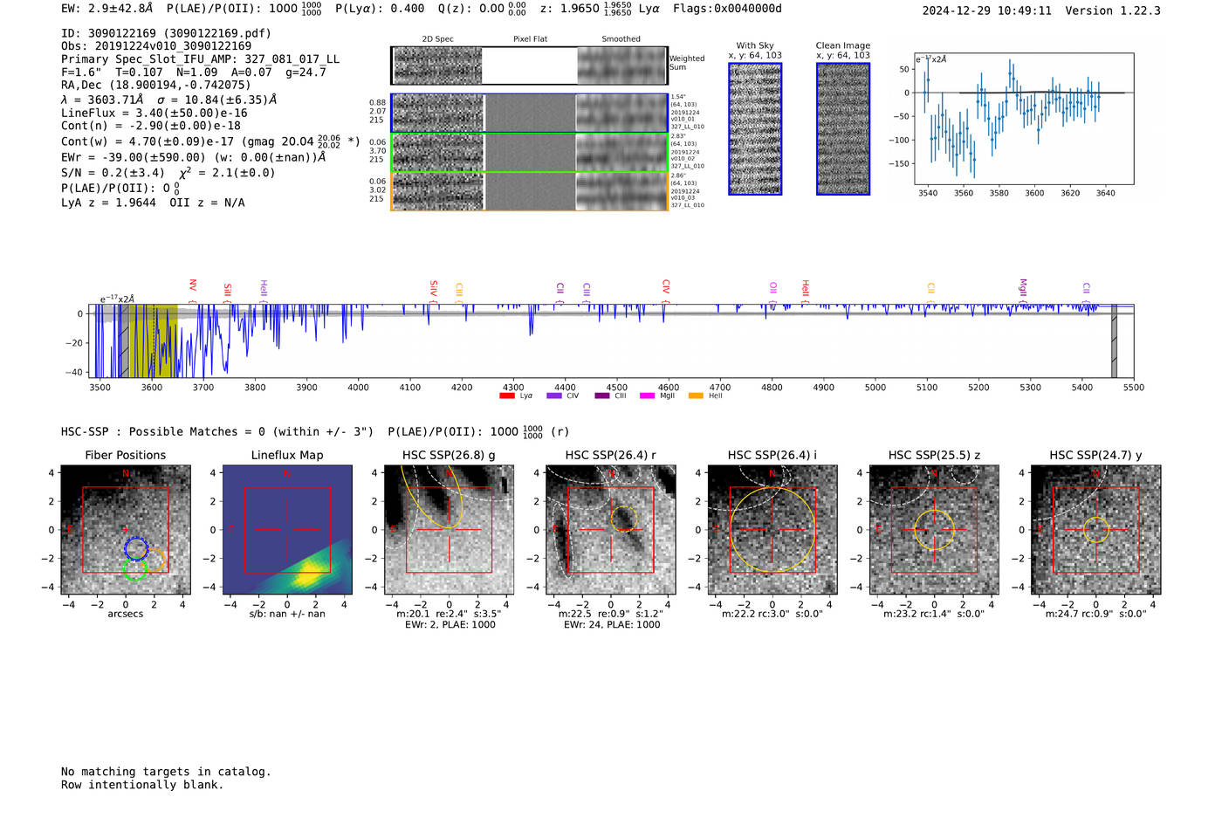Click the Primary Spec_Slot_IFU_AMP line
This screenshot has height=832, width=1222.
(x=201, y=58)
